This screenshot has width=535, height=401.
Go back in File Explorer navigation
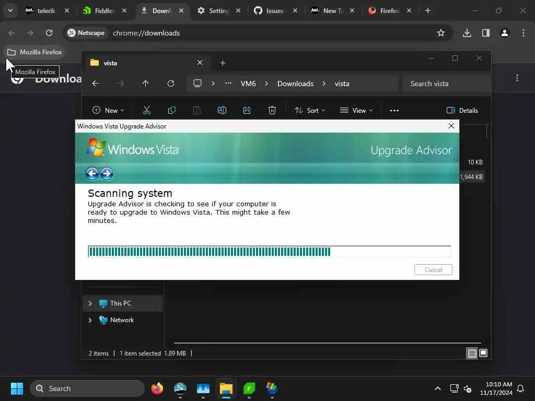pos(96,84)
